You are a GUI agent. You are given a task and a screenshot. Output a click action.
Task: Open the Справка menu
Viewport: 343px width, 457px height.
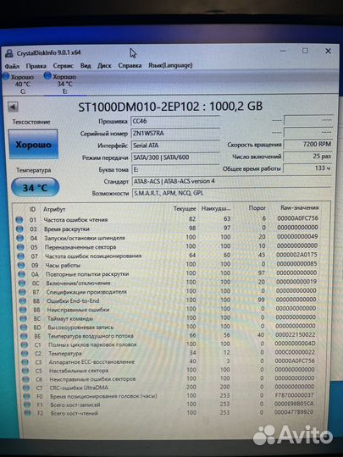coord(130,65)
